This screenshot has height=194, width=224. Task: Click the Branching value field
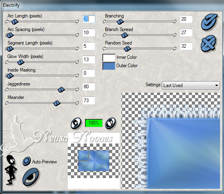pos(186,19)
